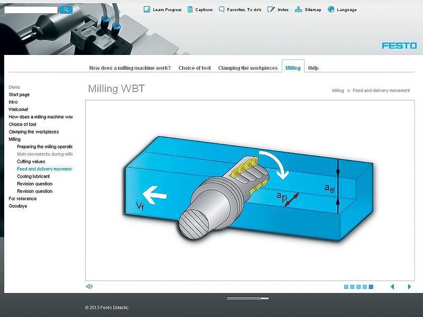
Task: Open first Revision question under Cooling lubricant
Action: pyautogui.click(x=35, y=184)
